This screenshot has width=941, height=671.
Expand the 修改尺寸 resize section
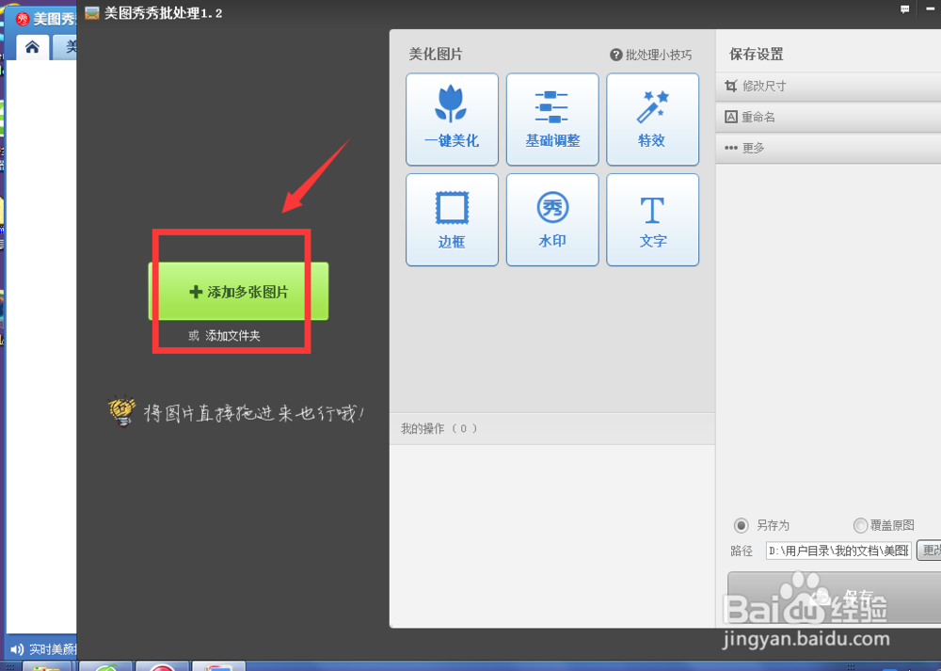coord(828,86)
